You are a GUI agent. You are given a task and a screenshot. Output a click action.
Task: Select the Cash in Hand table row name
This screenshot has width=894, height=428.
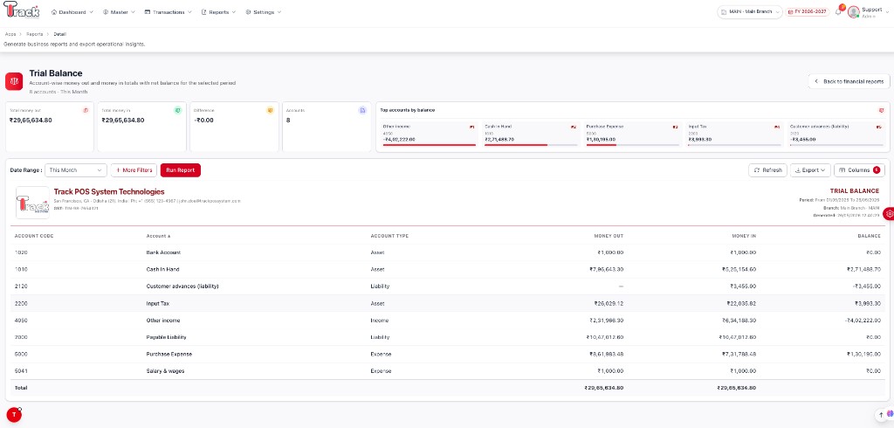[162, 269]
